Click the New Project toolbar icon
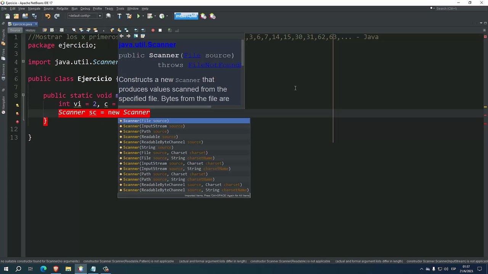The width and height of the screenshot is (488, 274). click(16, 16)
